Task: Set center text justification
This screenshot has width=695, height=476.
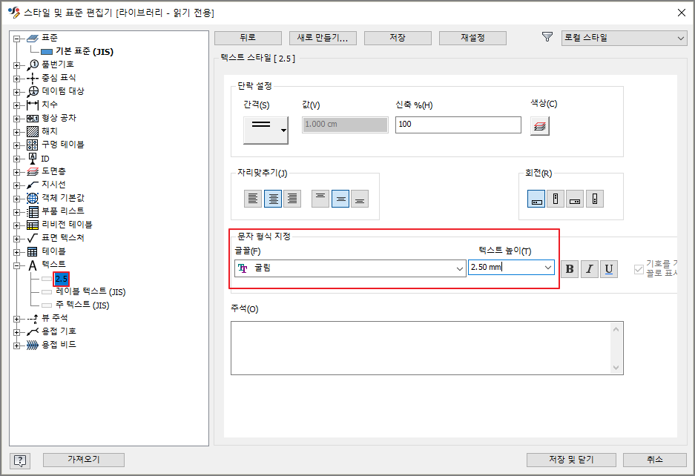Action: tap(273, 199)
